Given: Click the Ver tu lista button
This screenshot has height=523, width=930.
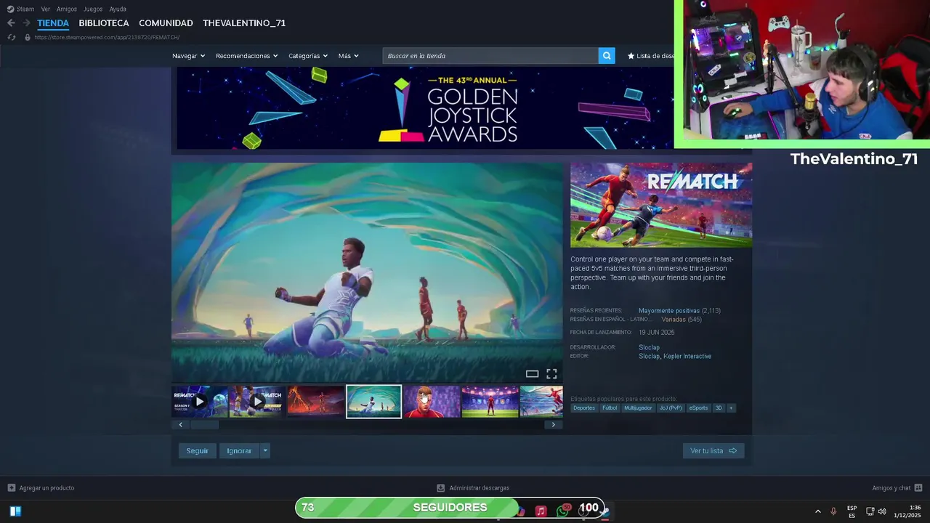Looking at the screenshot, I should click(713, 451).
